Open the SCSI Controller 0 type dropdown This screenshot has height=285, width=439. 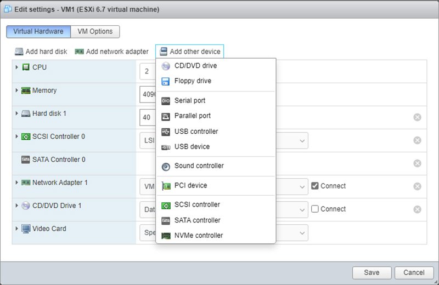coord(302,140)
